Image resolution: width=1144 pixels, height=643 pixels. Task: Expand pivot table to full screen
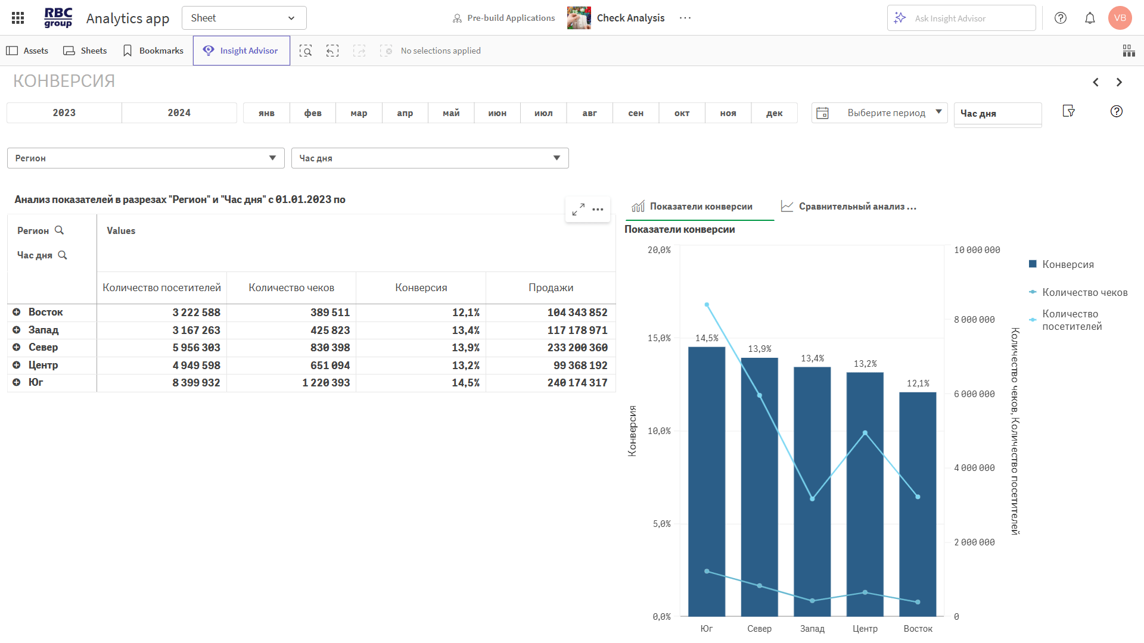578,210
